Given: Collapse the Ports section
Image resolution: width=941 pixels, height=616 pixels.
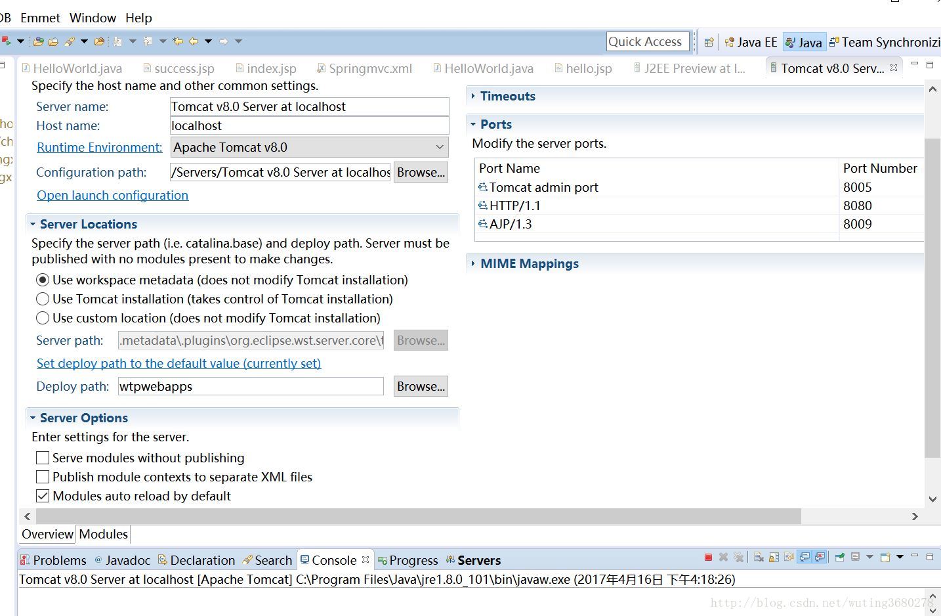Looking at the screenshot, I should pos(473,124).
